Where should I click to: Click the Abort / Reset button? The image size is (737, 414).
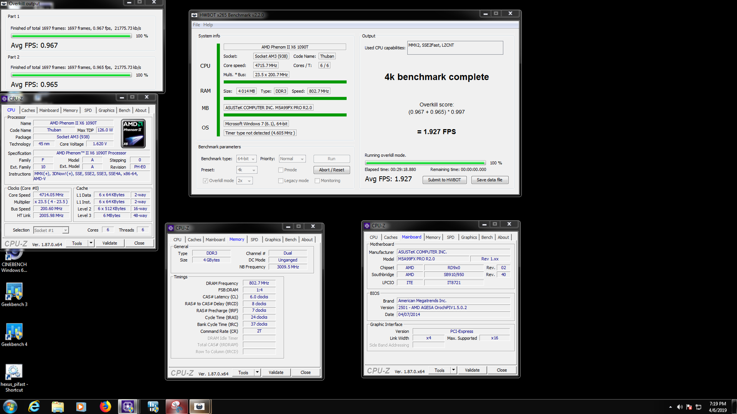click(332, 170)
